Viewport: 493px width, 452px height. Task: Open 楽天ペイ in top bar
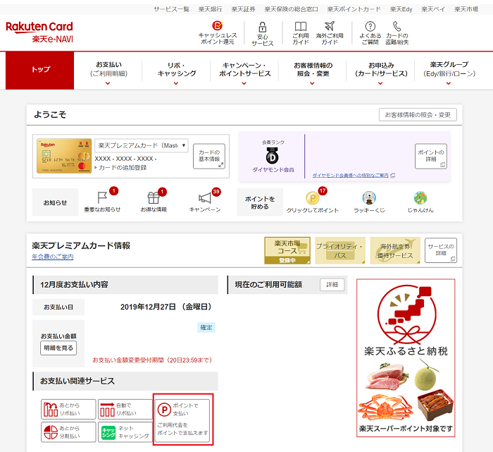[x=433, y=9]
